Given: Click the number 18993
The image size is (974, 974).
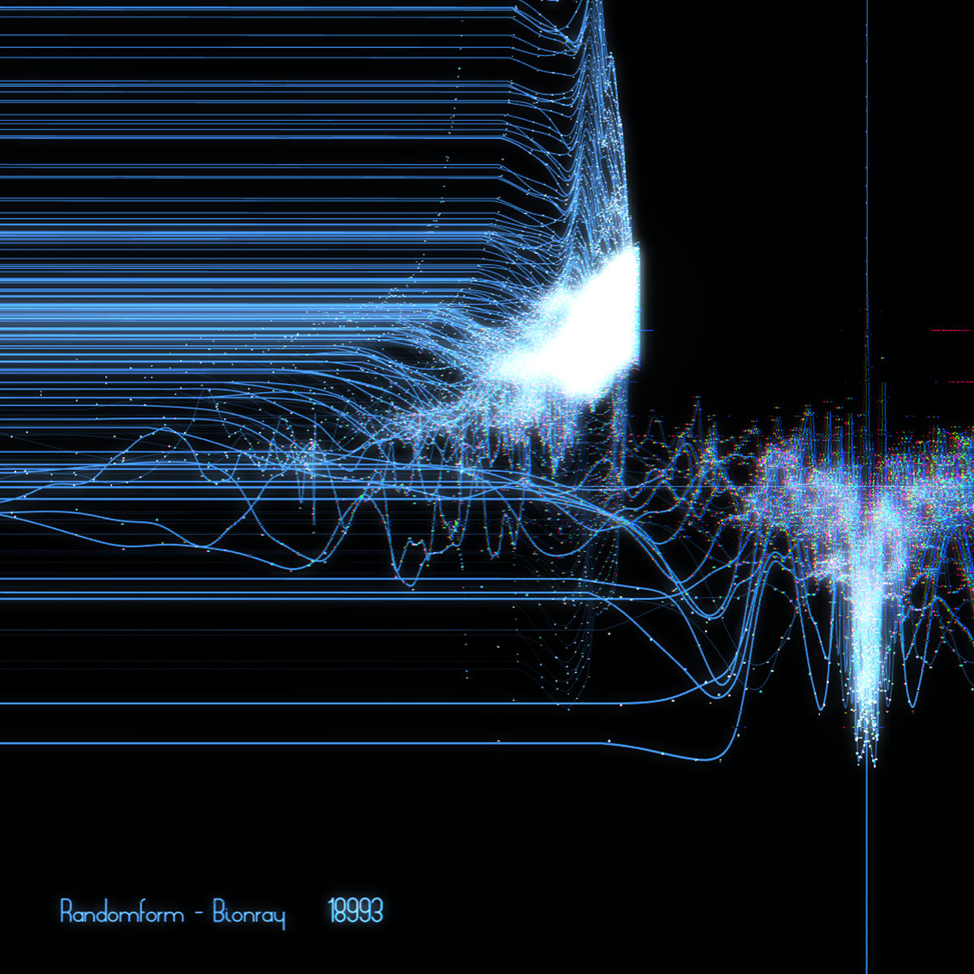Looking at the screenshot, I should click(356, 912).
